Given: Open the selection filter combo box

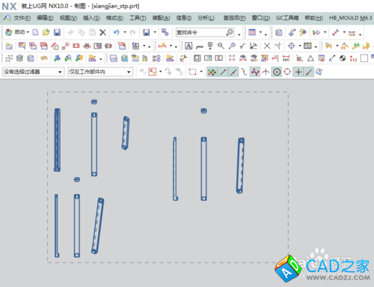Looking at the screenshot, I should 33,72.
